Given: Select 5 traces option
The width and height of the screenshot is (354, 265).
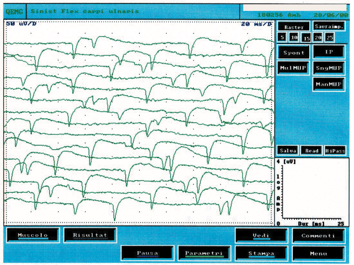Looking at the screenshot, I should tap(282, 38).
